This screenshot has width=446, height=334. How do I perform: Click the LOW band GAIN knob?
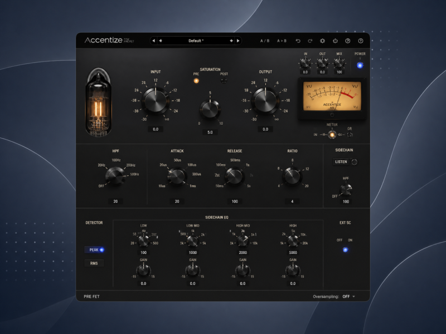[x=143, y=271]
